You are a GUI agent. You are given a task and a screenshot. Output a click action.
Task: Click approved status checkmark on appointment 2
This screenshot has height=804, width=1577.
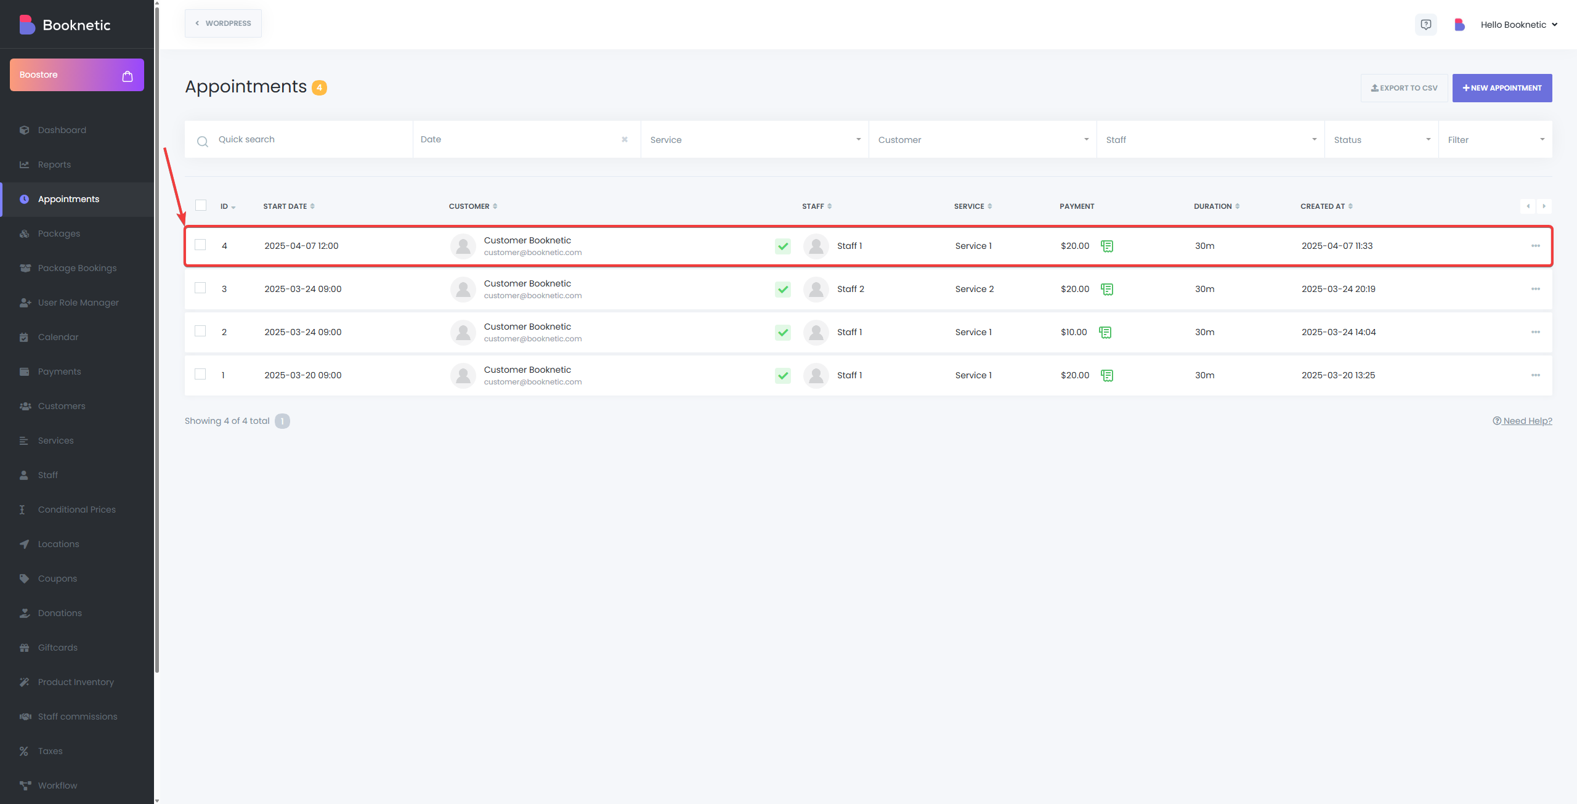point(782,333)
